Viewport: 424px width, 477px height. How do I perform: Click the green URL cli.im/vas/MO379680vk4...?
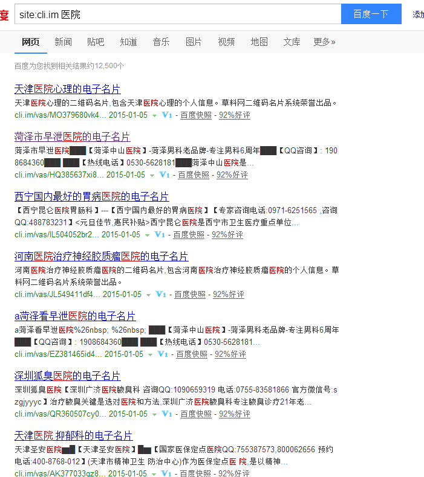(60, 115)
